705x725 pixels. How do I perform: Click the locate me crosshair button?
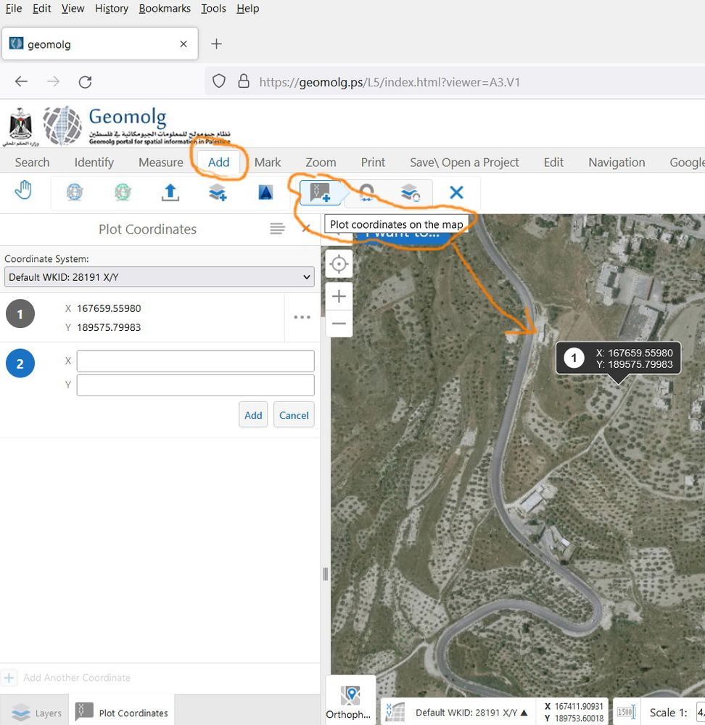[339, 264]
